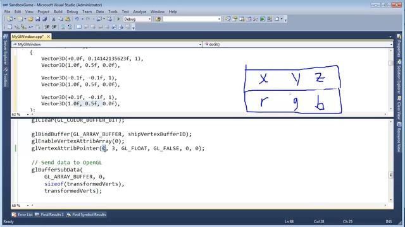The width and height of the screenshot is (405, 227).
Task: Click the green Start Page toolbar icon
Action: [263, 19]
